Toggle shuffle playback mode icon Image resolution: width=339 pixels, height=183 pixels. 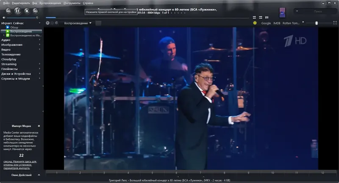coord(261,17)
